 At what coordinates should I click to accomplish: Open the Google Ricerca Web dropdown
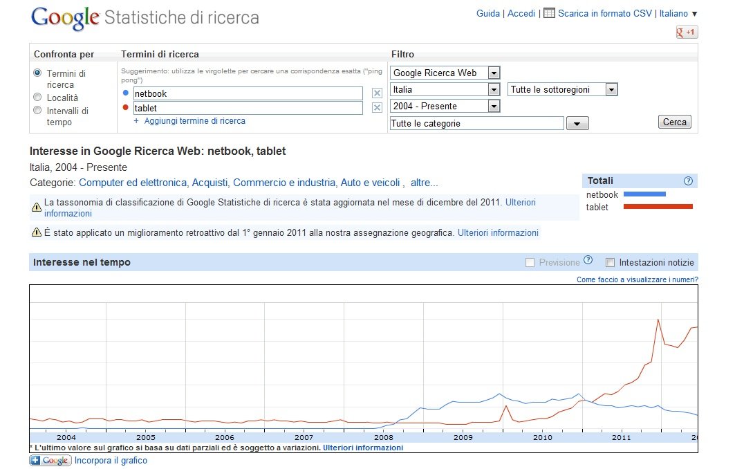445,73
